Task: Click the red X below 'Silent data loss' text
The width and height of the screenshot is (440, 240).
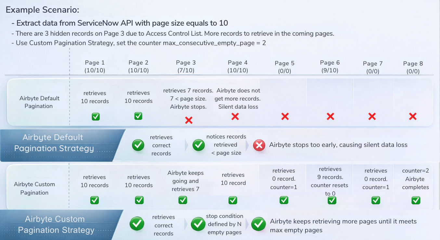Action: click(235, 116)
